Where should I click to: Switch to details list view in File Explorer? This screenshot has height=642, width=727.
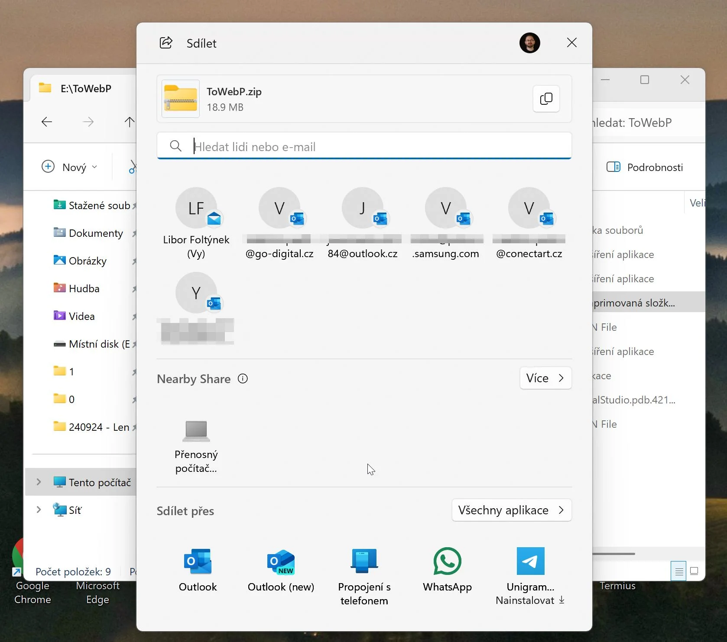(679, 571)
